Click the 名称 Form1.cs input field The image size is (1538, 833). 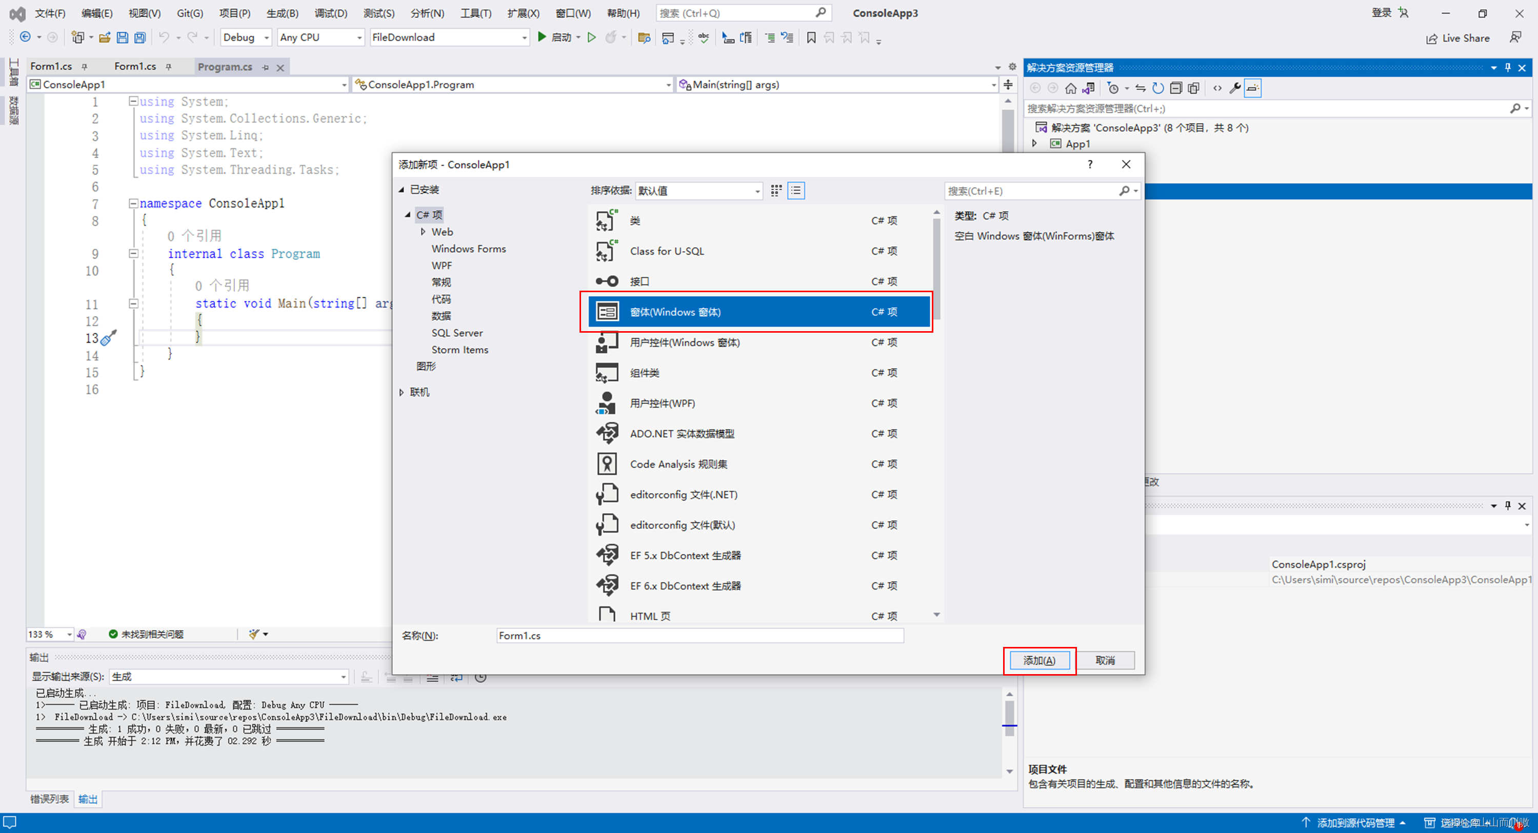[x=699, y=636]
